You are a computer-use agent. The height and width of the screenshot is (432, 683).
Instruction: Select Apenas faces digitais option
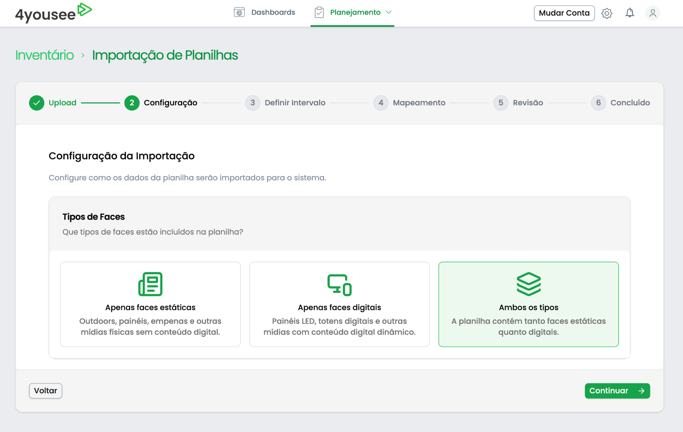(x=339, y=304)
